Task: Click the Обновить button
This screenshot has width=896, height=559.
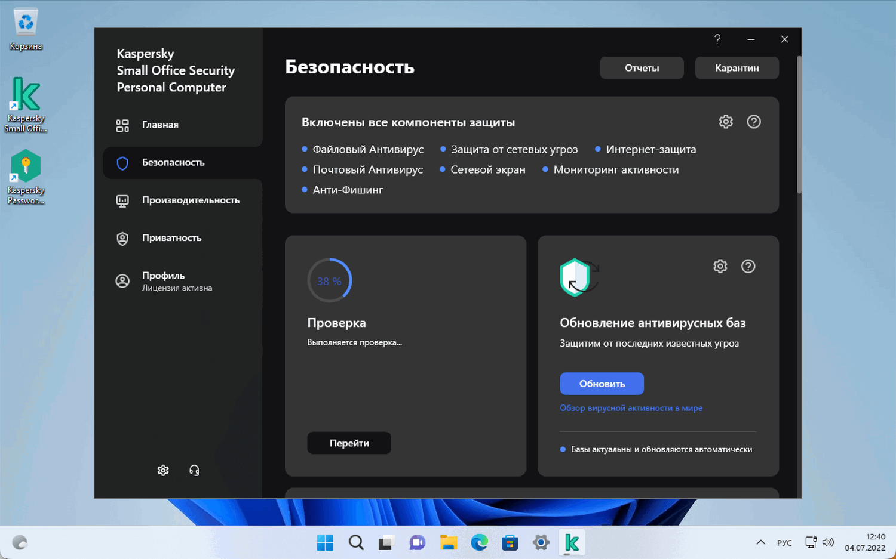Action: coord(602,384)
